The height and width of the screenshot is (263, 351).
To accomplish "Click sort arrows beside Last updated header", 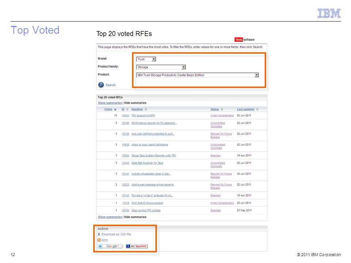I will (257, 109).
